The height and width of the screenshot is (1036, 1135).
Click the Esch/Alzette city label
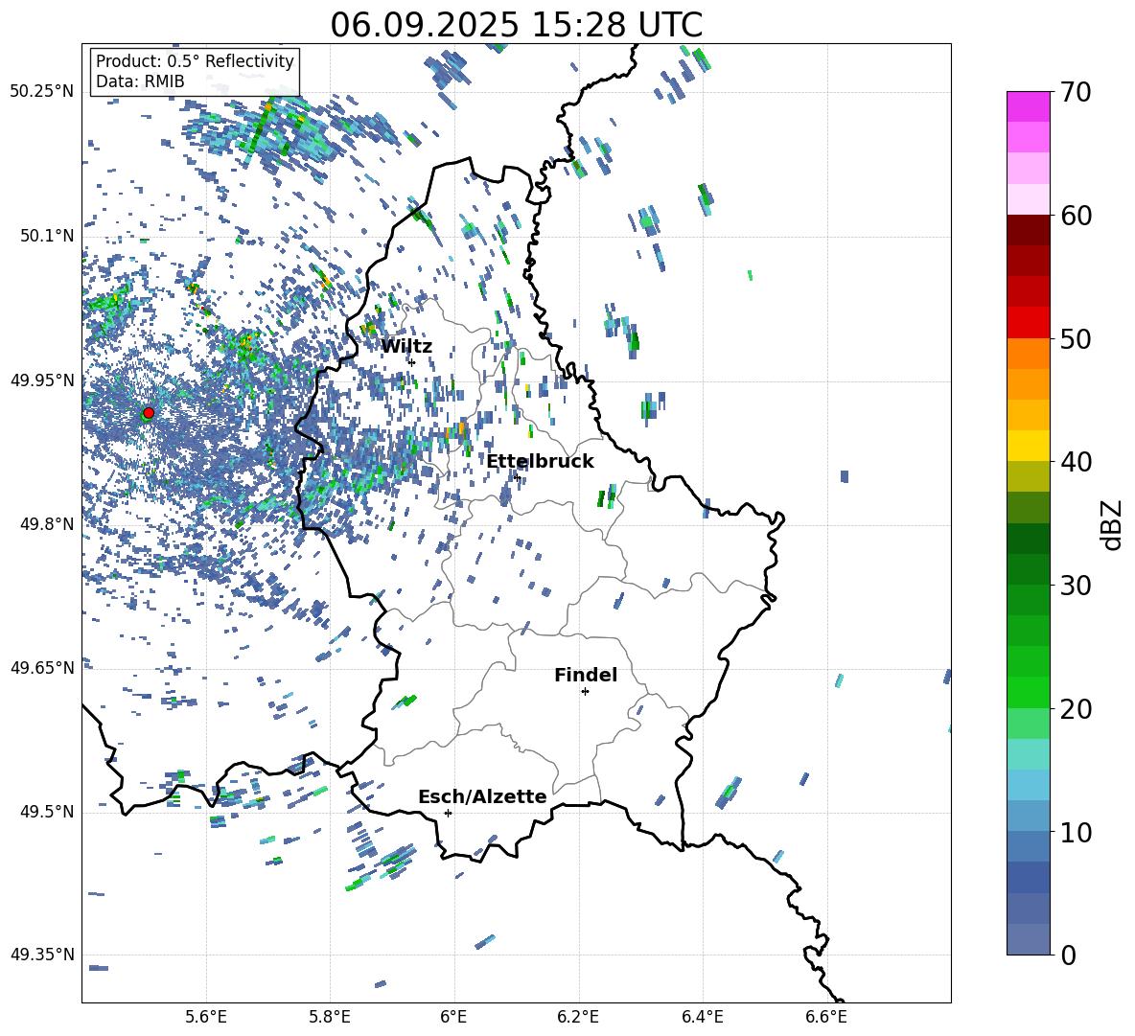[483, 796]
